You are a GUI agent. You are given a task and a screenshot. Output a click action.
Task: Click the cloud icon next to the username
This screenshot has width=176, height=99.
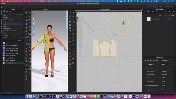(160, 7)
